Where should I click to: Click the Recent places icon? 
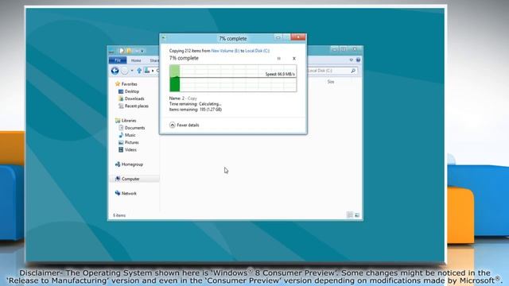121,106
